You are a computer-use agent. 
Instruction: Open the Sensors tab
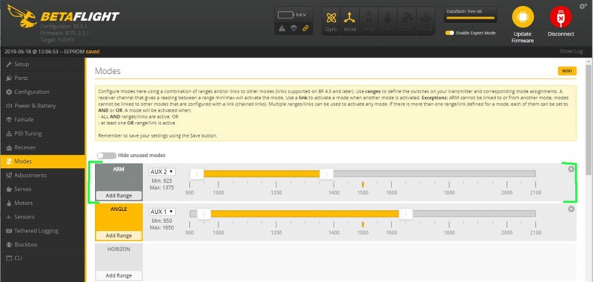pyautogui.click(x=42, y=217)
